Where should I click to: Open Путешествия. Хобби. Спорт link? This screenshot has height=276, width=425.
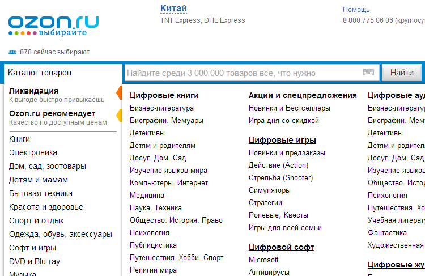tap(176, 257)
